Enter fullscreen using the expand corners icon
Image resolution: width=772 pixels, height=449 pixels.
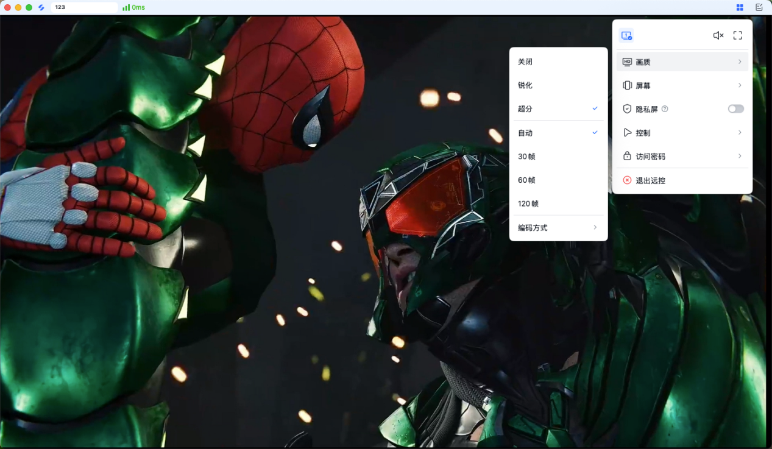pos(738,35)
